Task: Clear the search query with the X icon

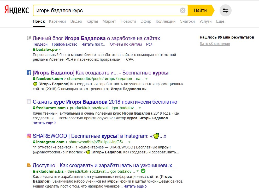Action: point(183,10)
